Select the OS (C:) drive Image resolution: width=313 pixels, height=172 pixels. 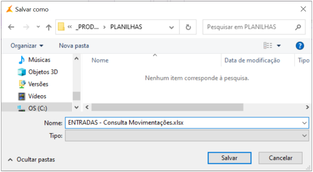[37, 108]
